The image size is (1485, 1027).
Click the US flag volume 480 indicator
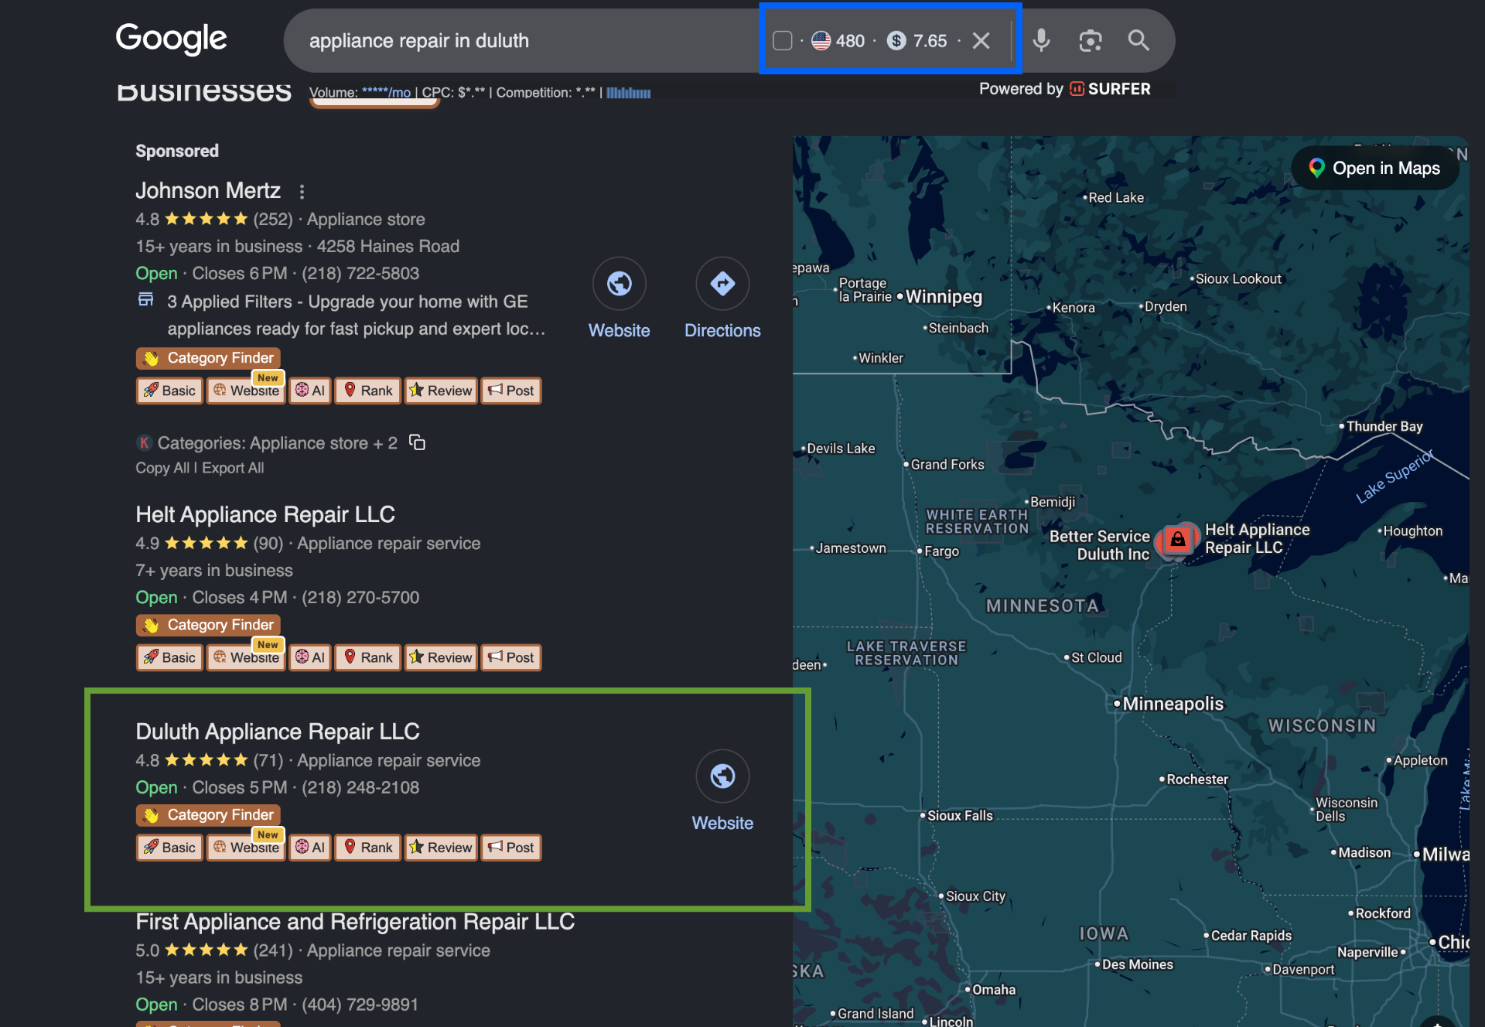click(838, 40)
